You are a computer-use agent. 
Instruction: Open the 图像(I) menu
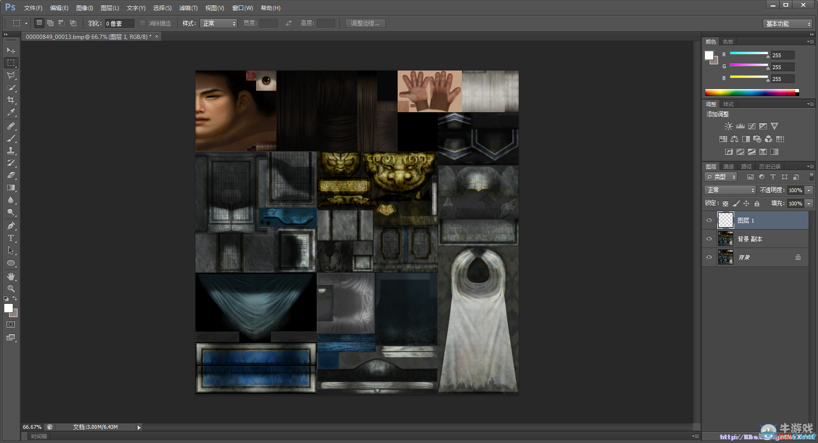[x=84, y=8]
